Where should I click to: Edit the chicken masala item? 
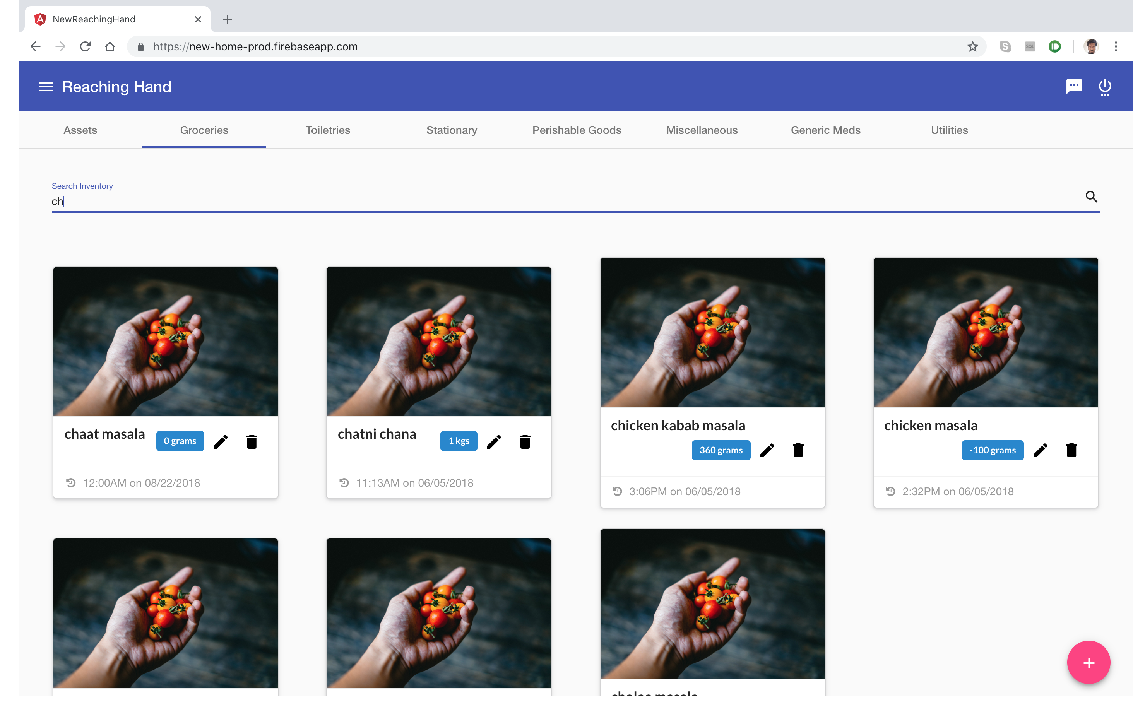tap(1040, 450)
